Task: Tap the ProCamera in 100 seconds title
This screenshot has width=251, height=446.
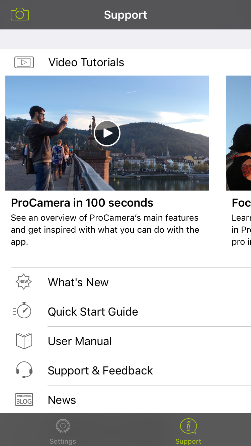Action: coord(82,203)
